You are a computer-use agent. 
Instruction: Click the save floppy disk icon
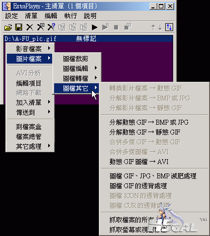tap(19, 27)
